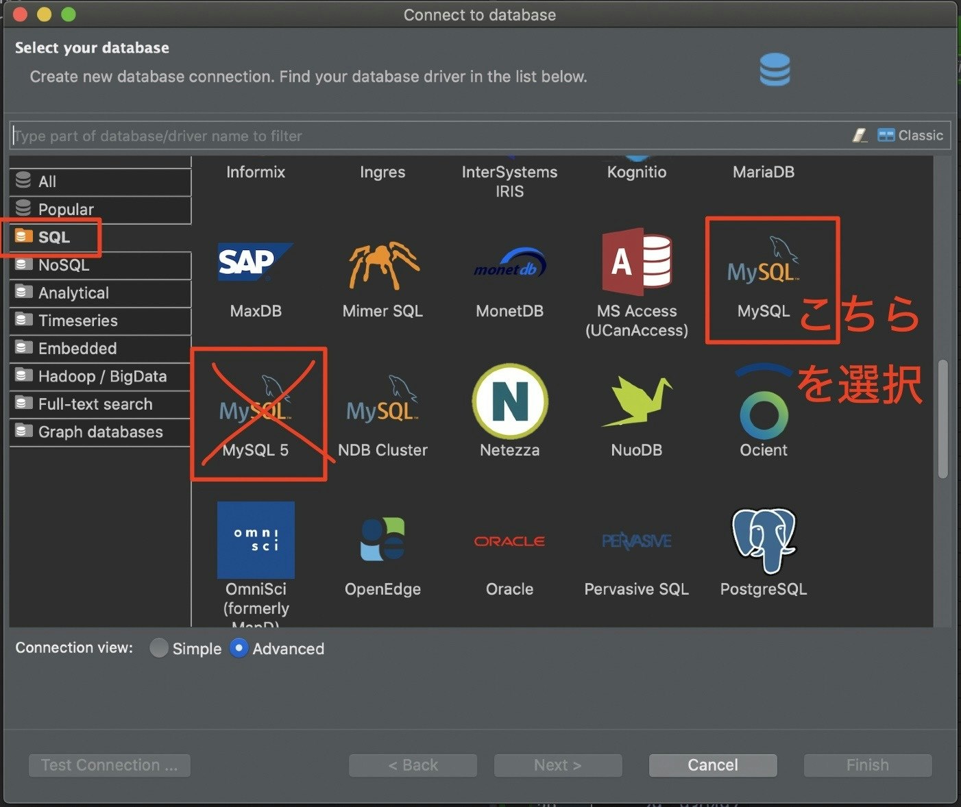Image resolution: width=961 pixels, height=807 pixels.
Task: Click the Back button
Action: 413,765
